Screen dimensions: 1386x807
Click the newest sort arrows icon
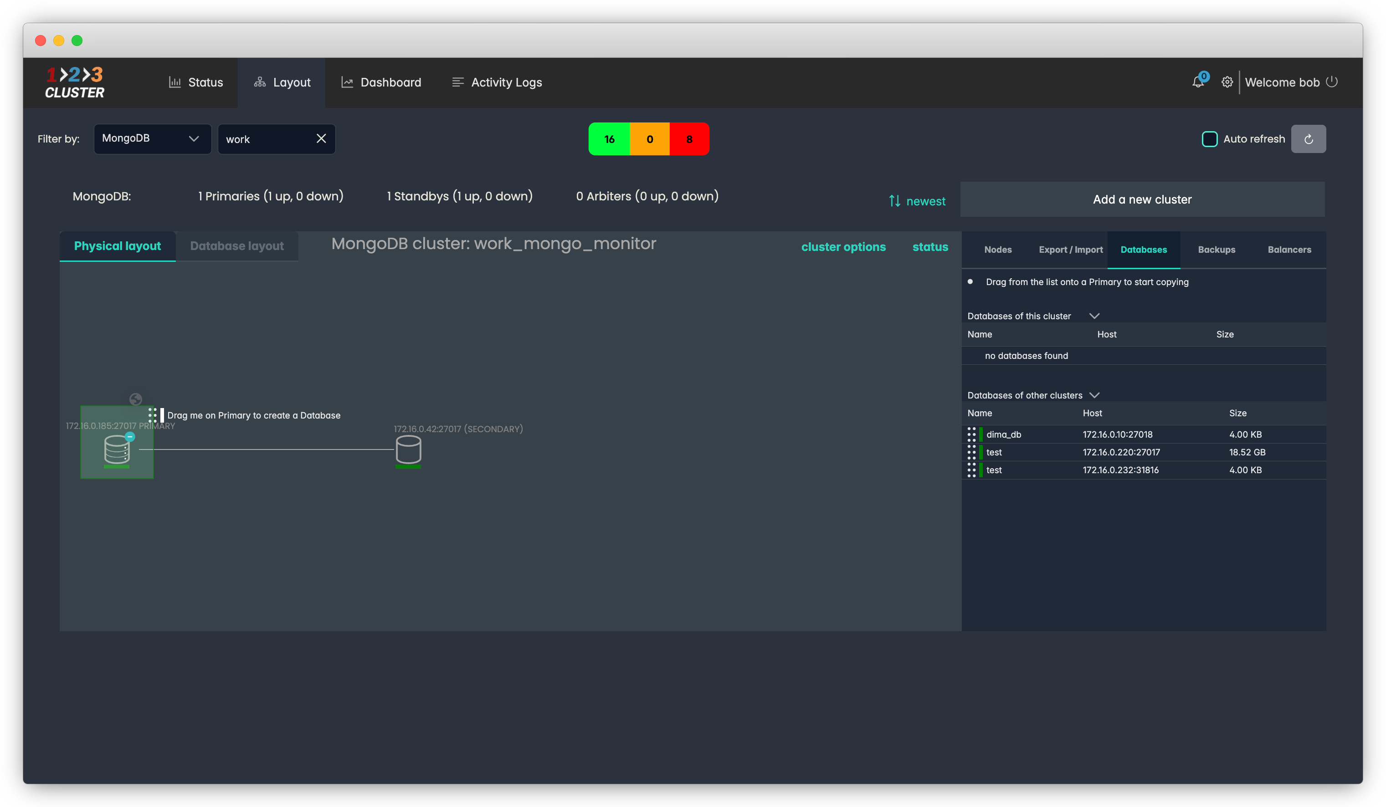pos(895,201)
